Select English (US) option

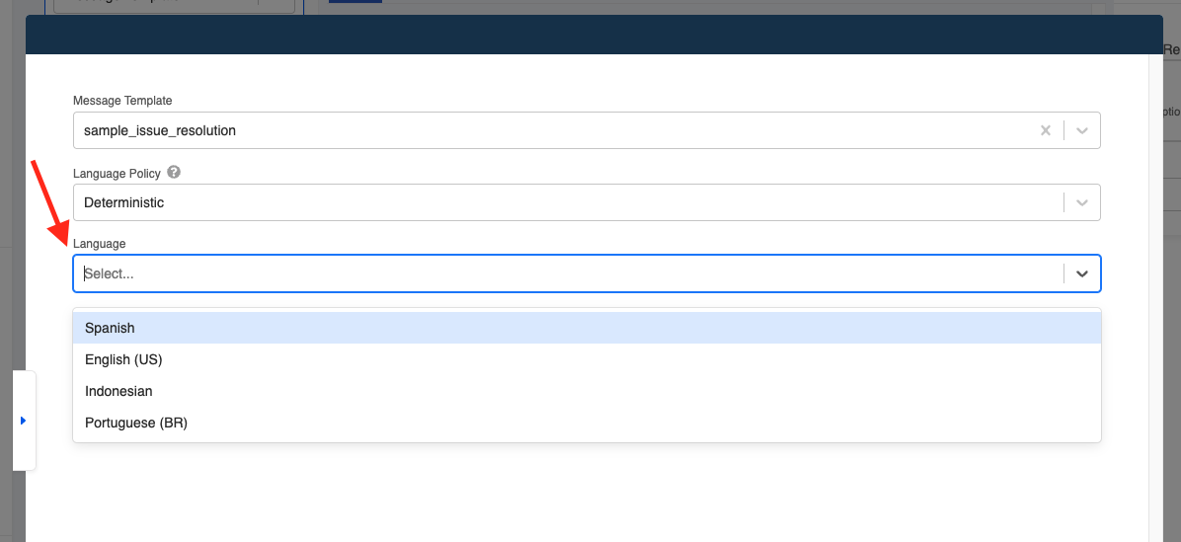pos(587,359)
